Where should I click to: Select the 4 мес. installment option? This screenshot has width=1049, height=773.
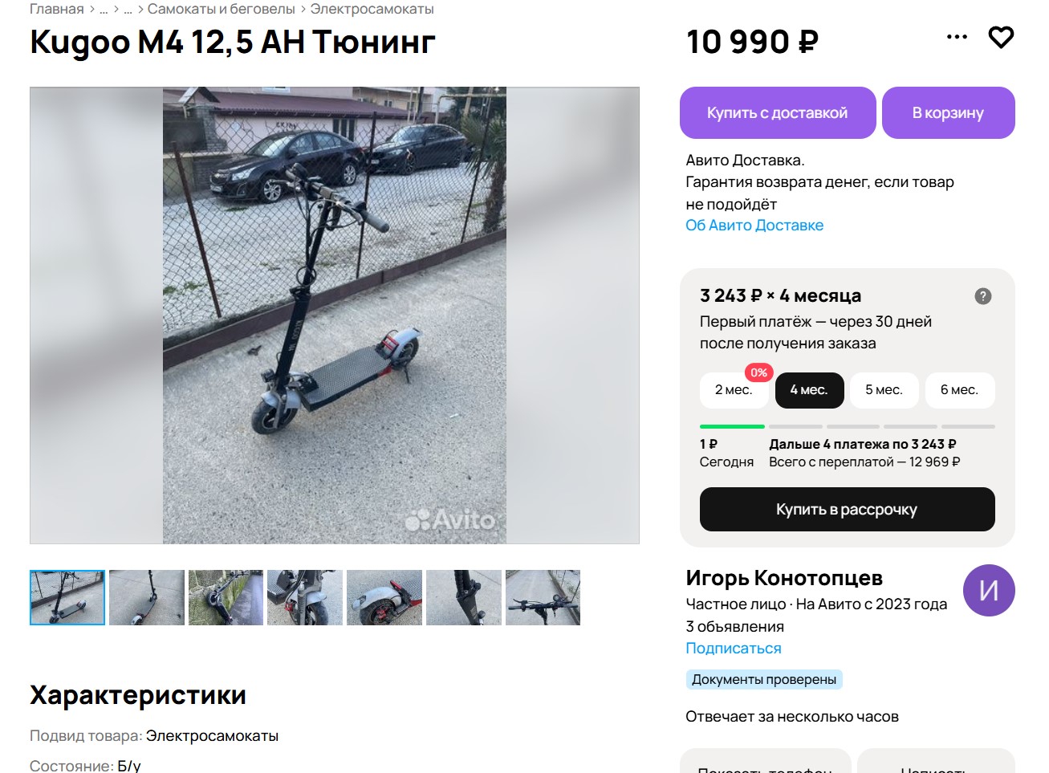click(x=809, y=390)
